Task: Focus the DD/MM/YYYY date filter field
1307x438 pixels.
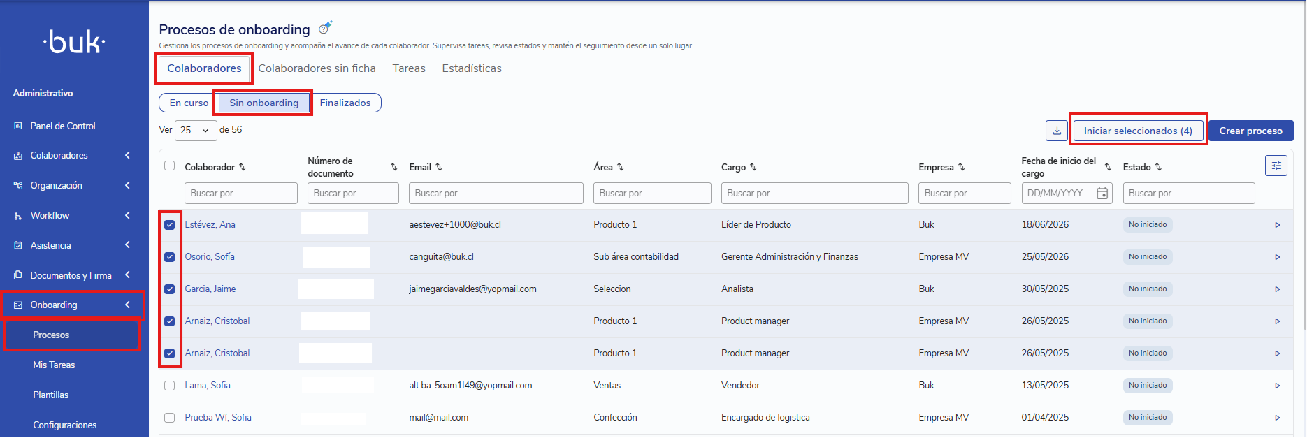Action: click(x=1067, y=194)
